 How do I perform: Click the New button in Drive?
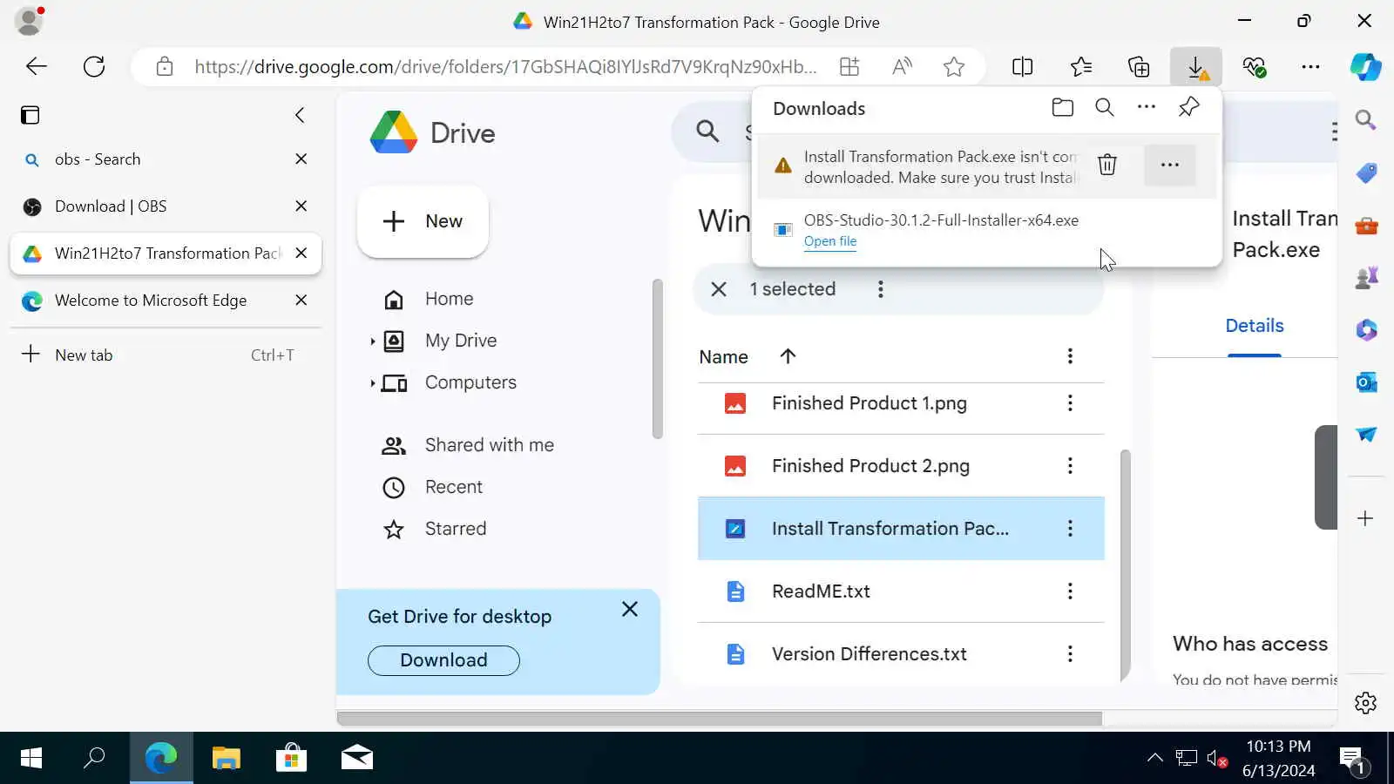click(x=423, y=221)
